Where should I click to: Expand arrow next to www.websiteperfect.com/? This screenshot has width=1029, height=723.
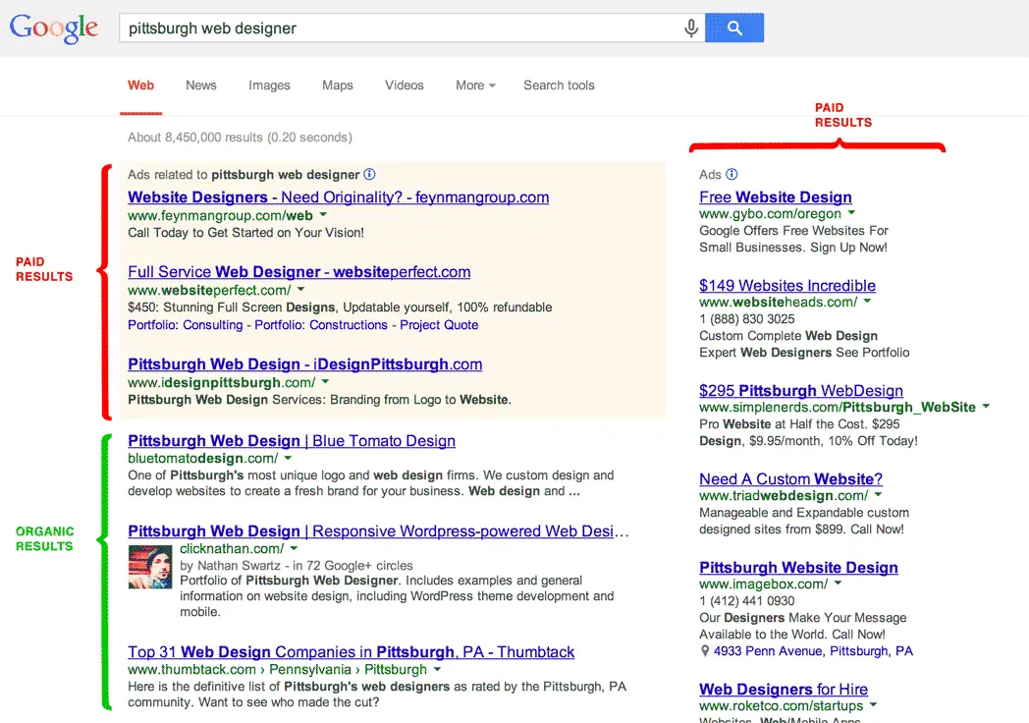[x=301, y=289]
